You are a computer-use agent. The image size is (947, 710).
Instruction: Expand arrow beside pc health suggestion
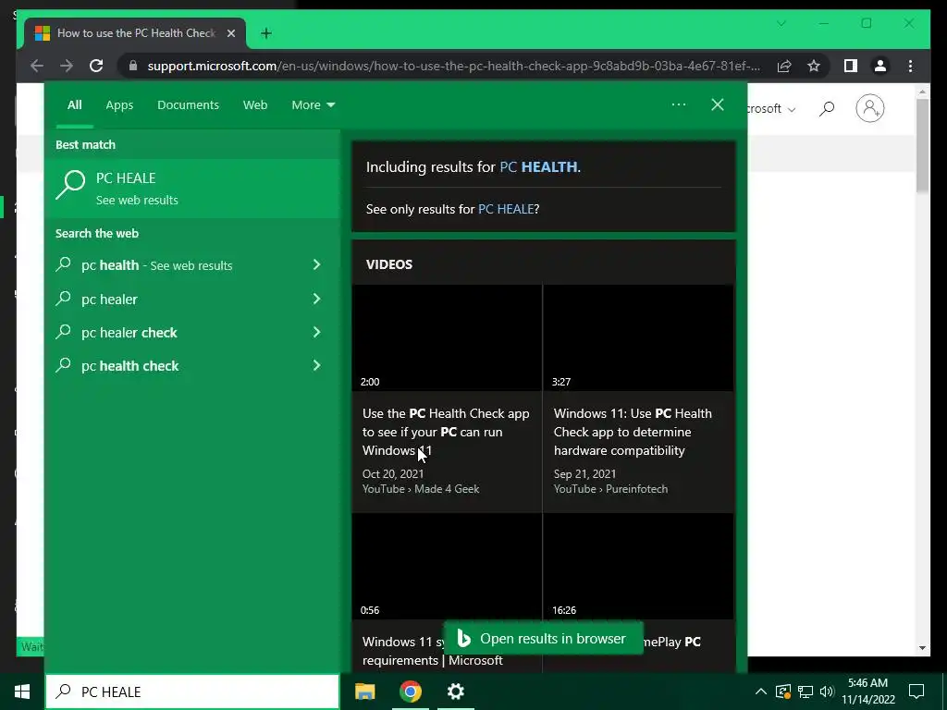click(316, 265)
